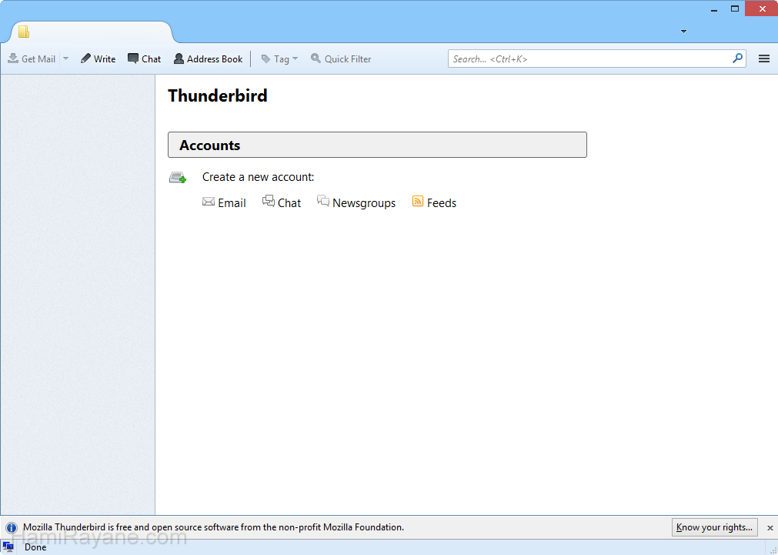
Task: Toggle the Quick Filter bar
Action: pyautogui.click(x=341, y=59)
